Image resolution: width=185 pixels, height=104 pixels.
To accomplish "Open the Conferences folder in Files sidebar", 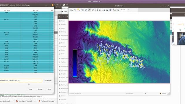I will pos(64,66).
